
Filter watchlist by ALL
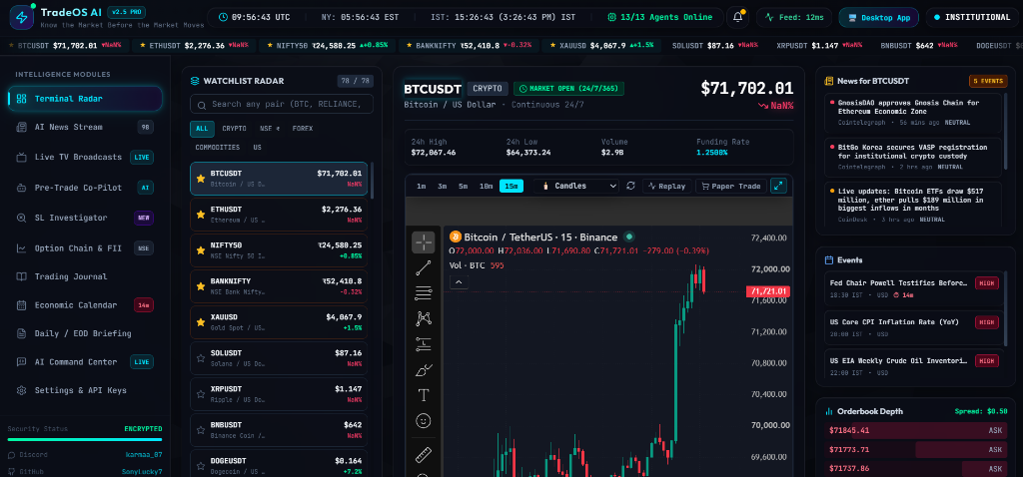tap(202, 129)
